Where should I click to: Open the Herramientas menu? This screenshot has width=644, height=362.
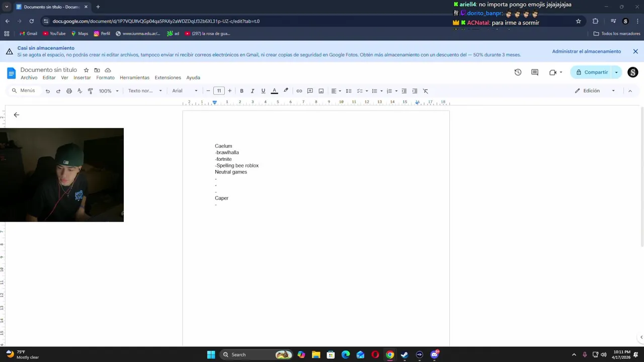134,78
